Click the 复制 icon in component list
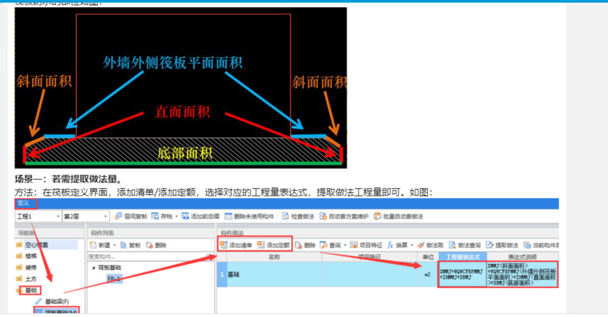Image resolution: width=608 pixels, height=317 pixels. pyautogui.click(x=123, y=245)
